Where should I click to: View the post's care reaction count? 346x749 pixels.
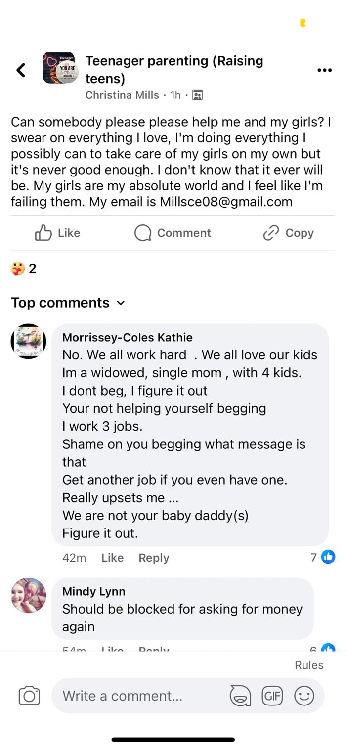pos(23,269)
